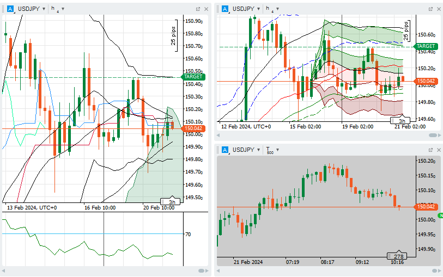Click the 'A' link icon in tick chart
Image resolution: width=443 pixels, height=277 pixels.
click(225, 150)
